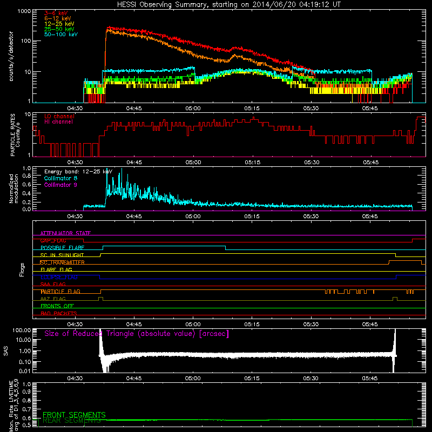Click the SAA_FLAG label
The image size is (432, 432).
[x=53, y=284]
